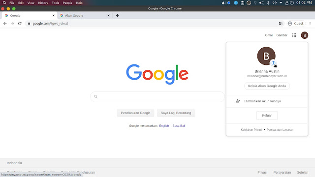Click the Google logo

pyautogui.click(x=157, y=74)
